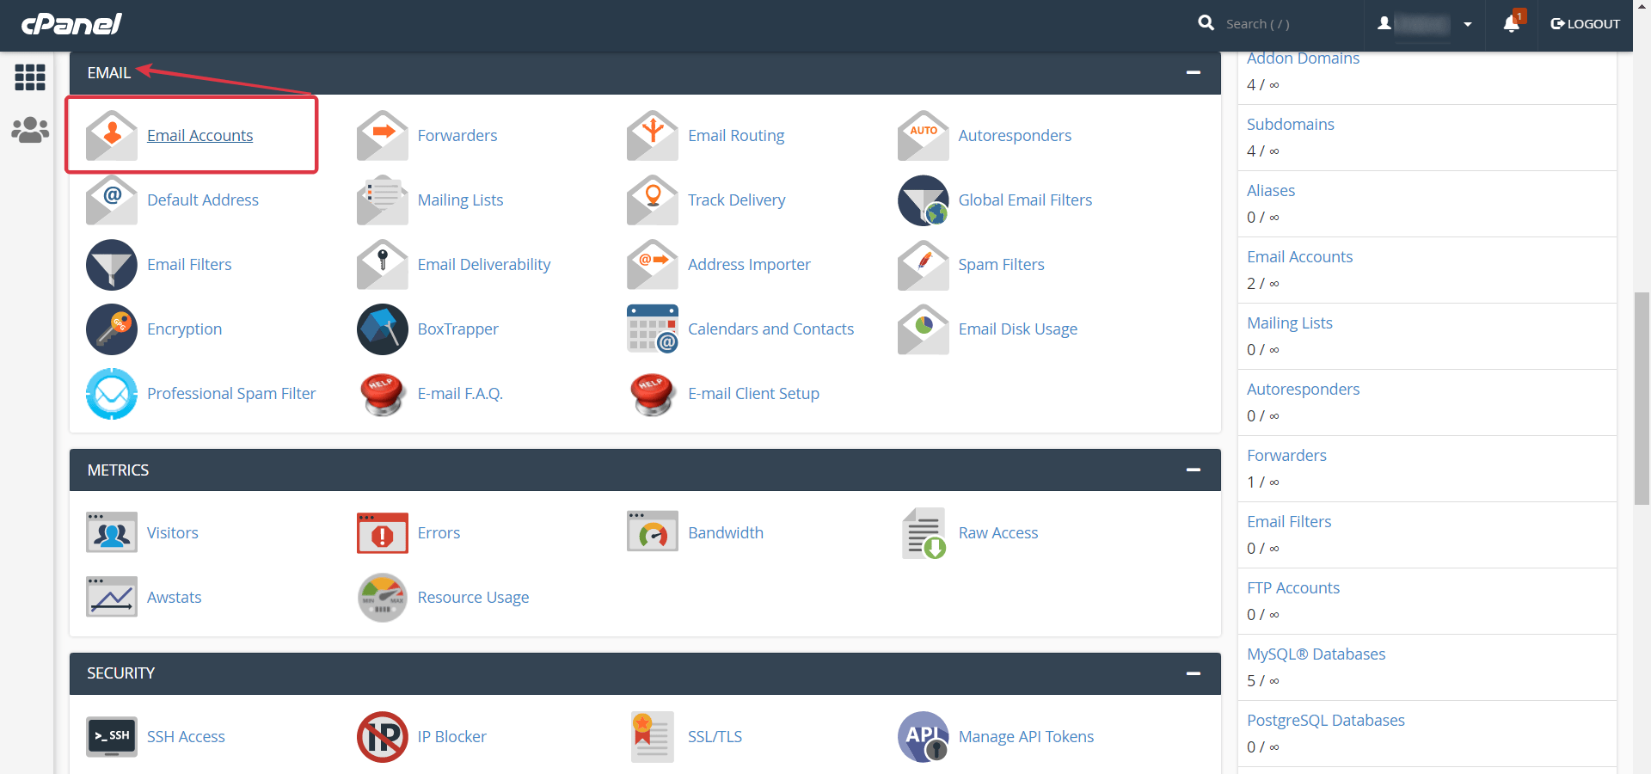Collapse the METRICS section
Screen dimensions: 1651x774
pyautogui.click(x=1193, y=470)
